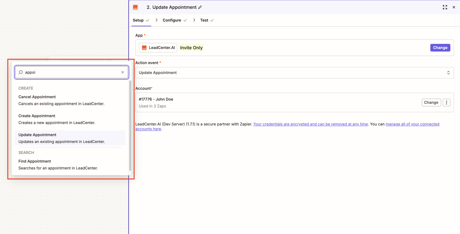Viewport: 460px width, 234px height.
Task: Click the pencil icon to rename step
Action: pyautogui.click(x=200, y=7)
